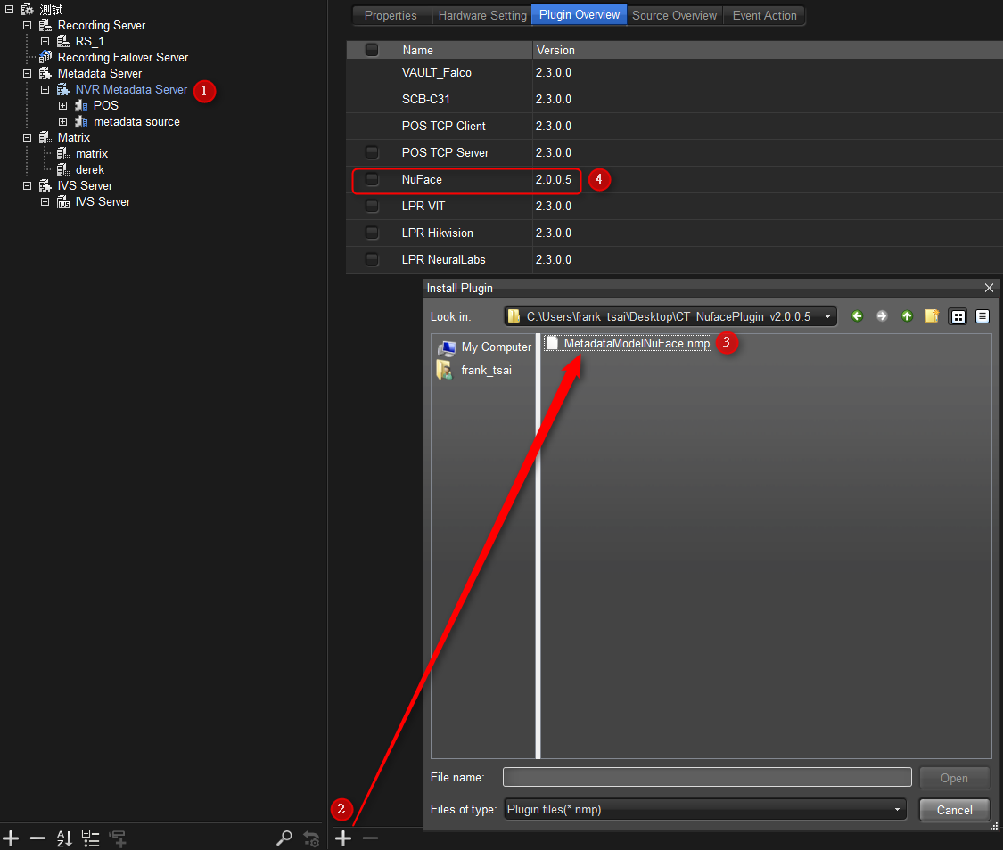Click the File name input field
The width and height of the screenshot is (1003, 850).
point(706,777)
